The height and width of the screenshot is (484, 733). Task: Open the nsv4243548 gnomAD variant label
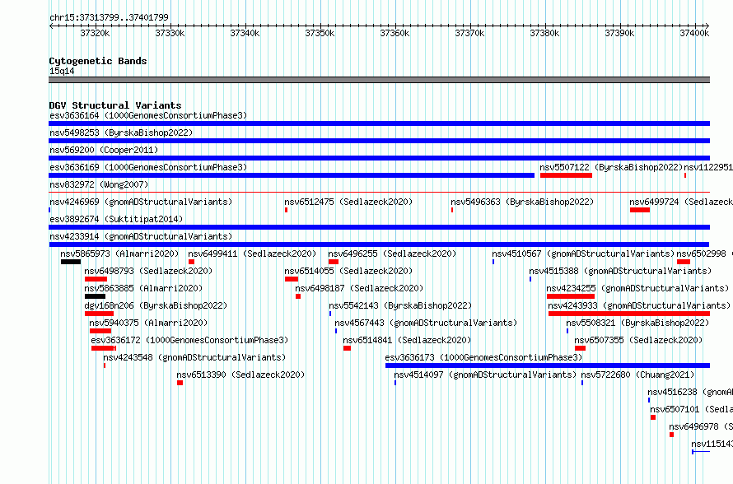pos(194,357)
